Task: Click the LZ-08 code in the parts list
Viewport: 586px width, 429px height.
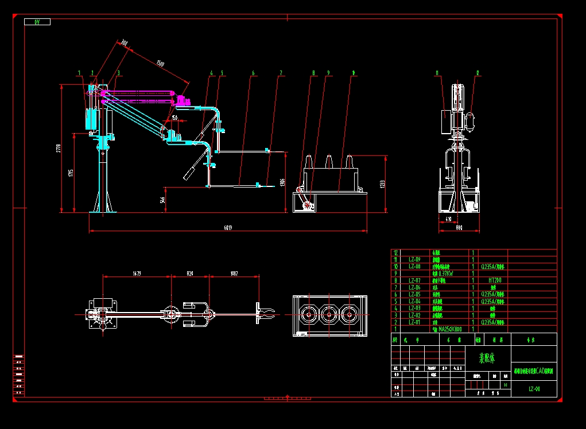Action: pos(414,267)
